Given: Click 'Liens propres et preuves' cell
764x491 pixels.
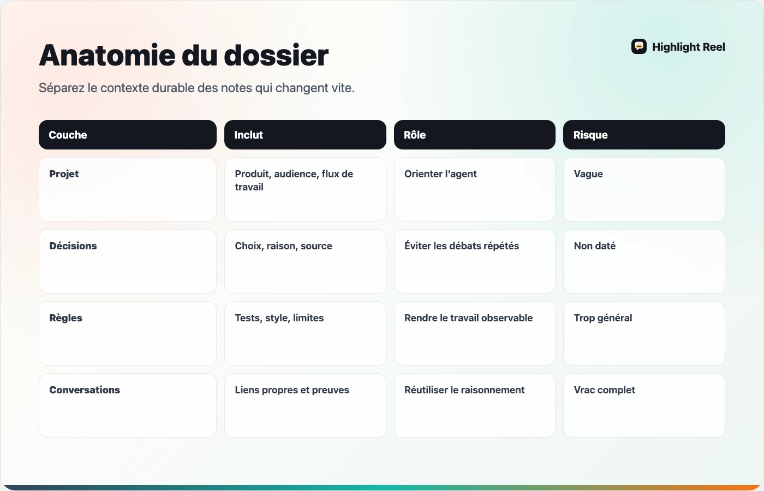Looking at the screenshot, I should tap(305, 405).
